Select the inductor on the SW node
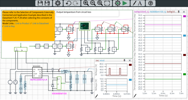The image size is (188, 100). (x=65, y=72)
